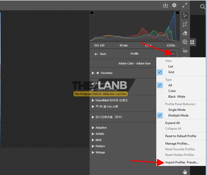This screenshot has width=207, height=175.
Task: Choose Single Mode panel behavior
Action: pos(177,110)
